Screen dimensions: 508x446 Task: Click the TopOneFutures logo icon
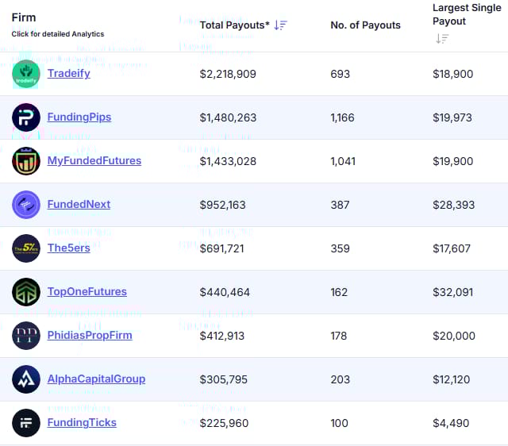[26, 292]
